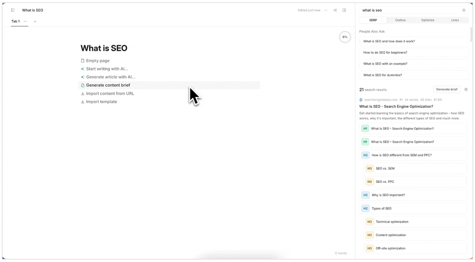
Task: Open the Links tab
Action: point(455,20)
